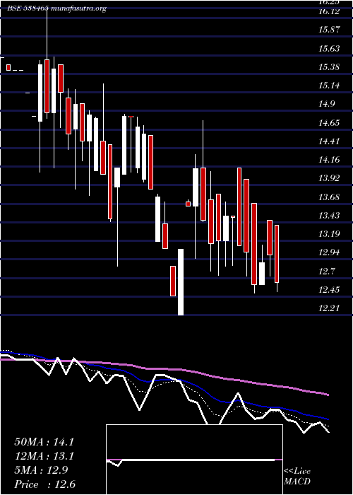Select the 14.9 price axis label
This screenshot has width=353, height=495.
[x=327, y=104]
